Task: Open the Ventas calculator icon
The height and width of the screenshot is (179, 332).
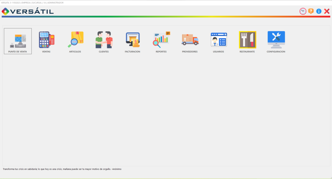Action: pos(46,40)
